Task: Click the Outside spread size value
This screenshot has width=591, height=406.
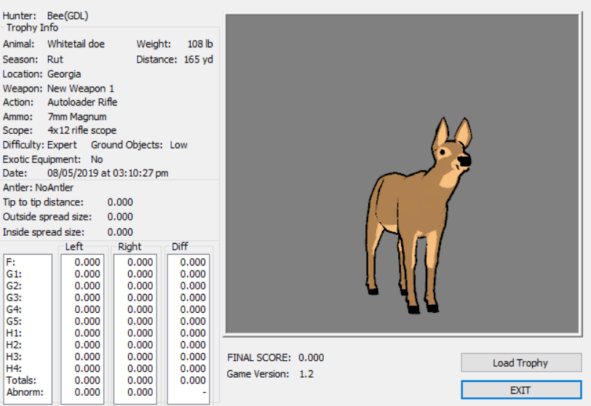Action: click(x=120, y=216)
